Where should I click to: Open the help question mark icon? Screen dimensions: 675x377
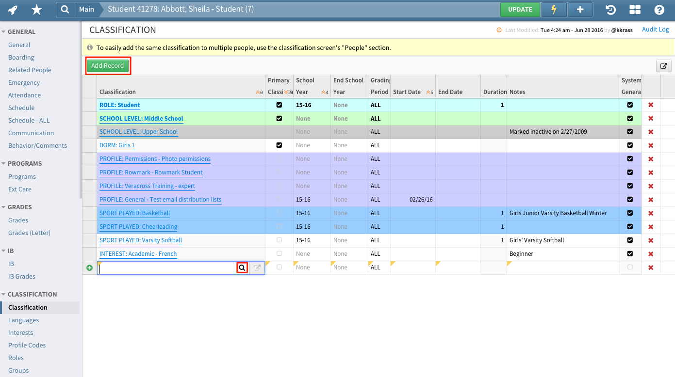tap(659, 10)
